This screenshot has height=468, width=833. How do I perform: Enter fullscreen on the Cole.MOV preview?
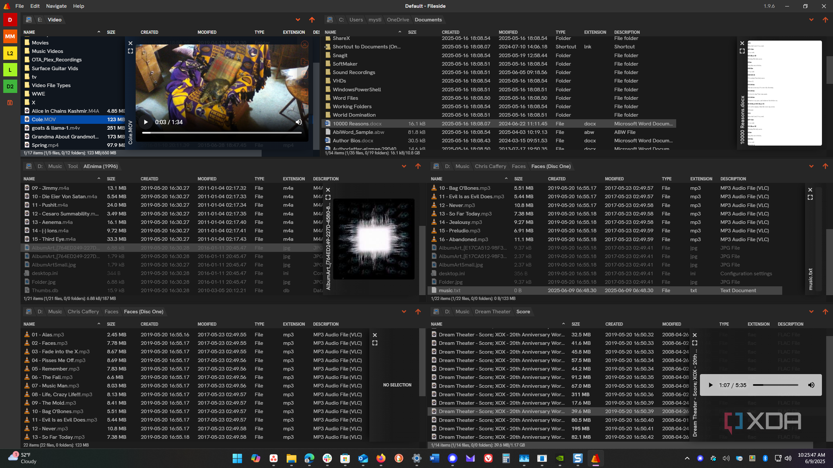130,50
